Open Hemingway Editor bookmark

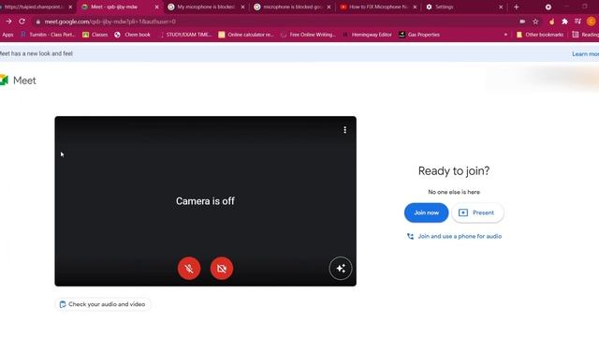click(x=367, y=35)
